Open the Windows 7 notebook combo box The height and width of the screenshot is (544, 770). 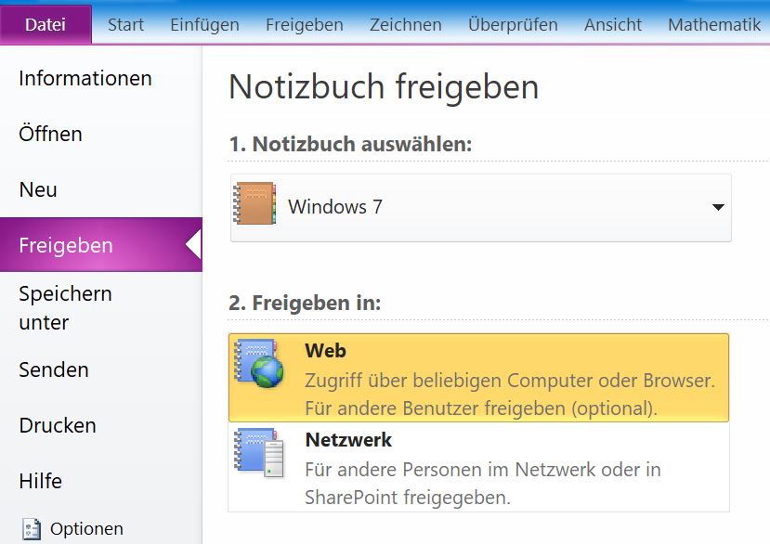[x=481, y=207]
